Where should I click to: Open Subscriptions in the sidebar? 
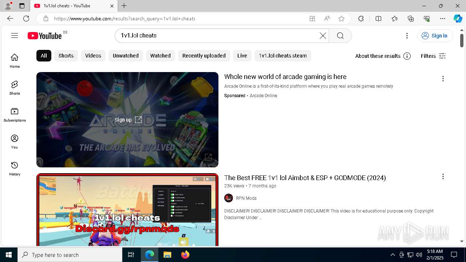click(x=15, y=115)
